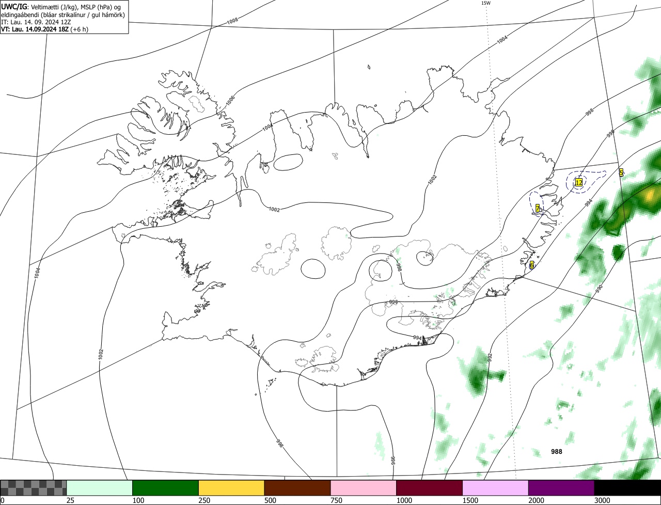Click the light purple 1500–2000 legend swatch
This screenshot has width=661, height=505.
point(496,488)
